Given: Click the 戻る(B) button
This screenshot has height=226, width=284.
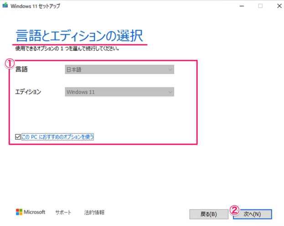Looking at the screenshot, I should pos(209,214).
